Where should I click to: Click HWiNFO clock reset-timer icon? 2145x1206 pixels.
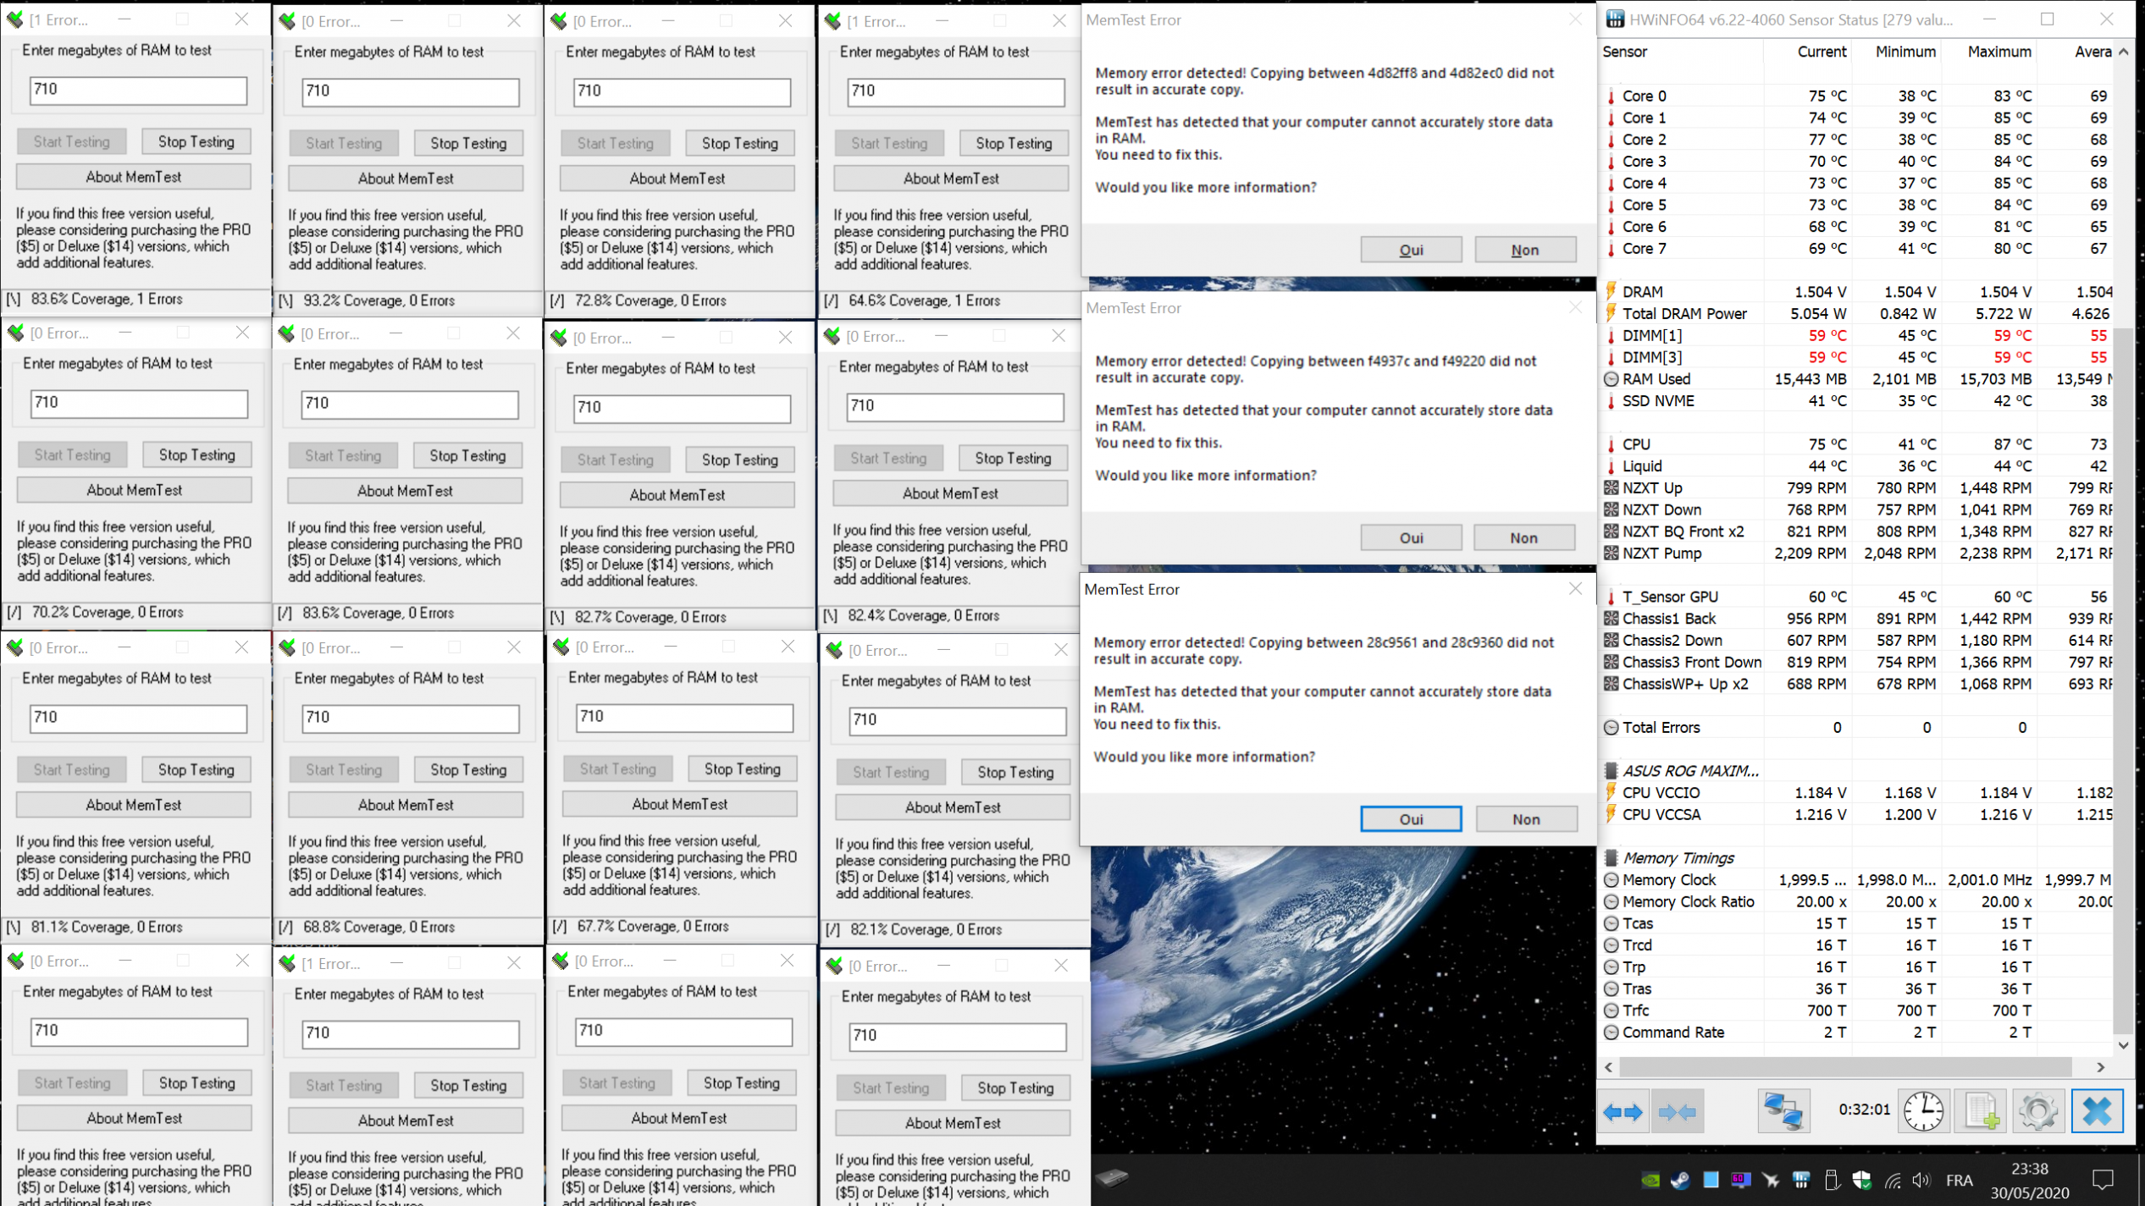(1924, 1111)
